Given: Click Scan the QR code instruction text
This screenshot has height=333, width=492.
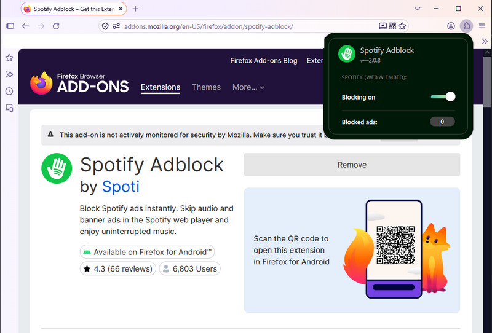Looking at the screenshot, I should [292, 250].
